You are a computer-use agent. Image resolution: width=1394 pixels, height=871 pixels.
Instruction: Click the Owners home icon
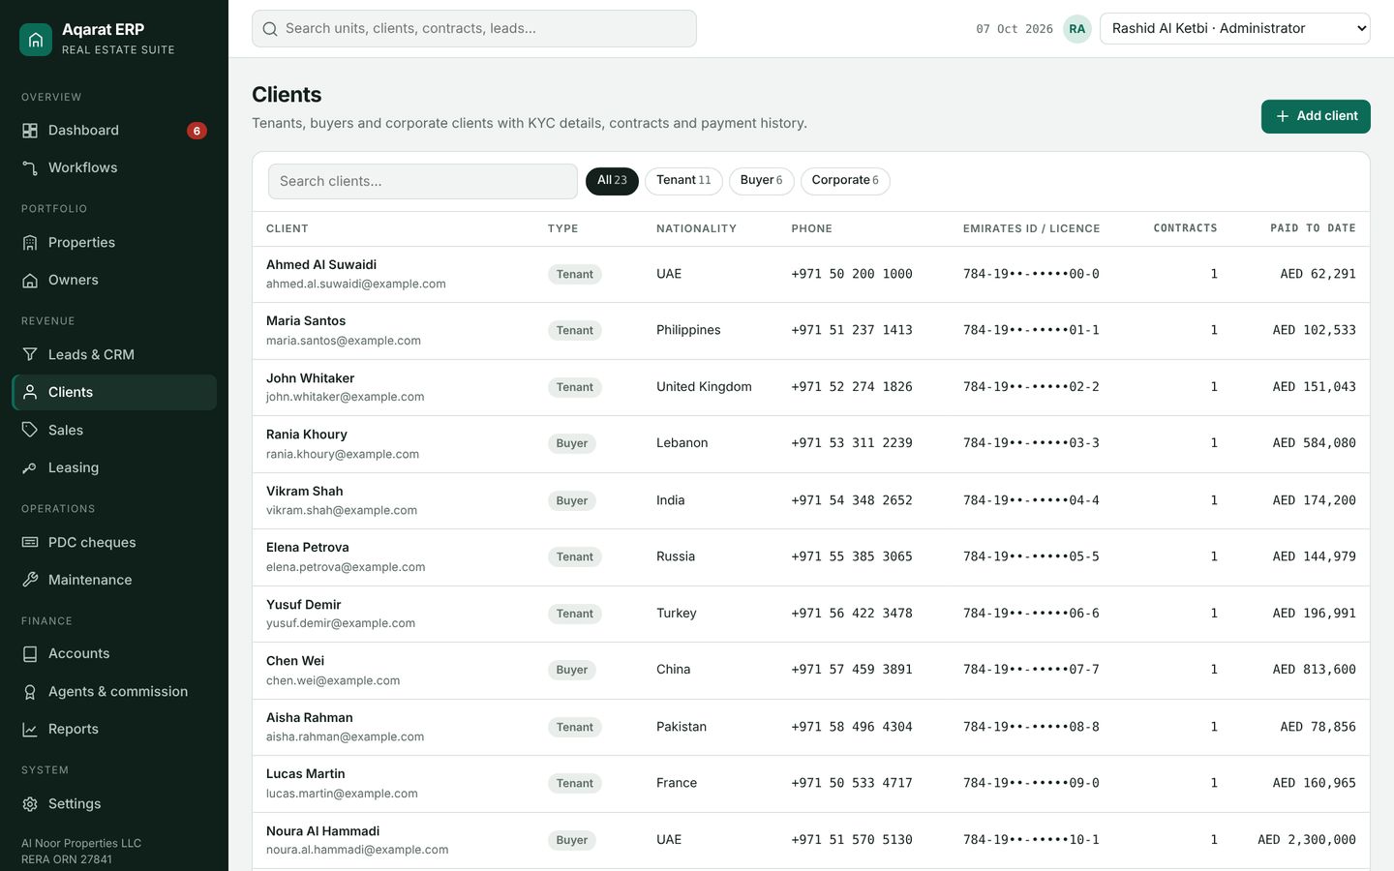click(30, 281)
